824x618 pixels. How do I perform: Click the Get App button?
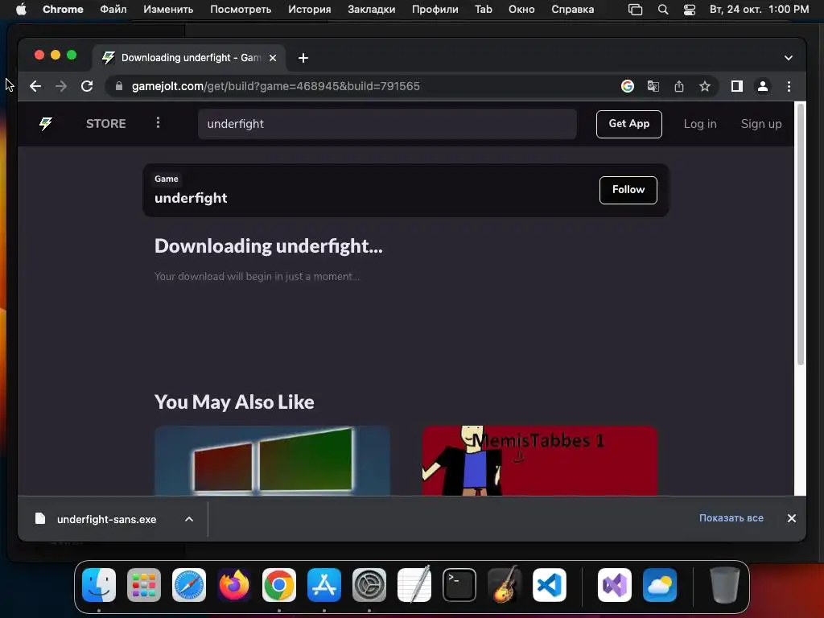click(x=629, y=124)
